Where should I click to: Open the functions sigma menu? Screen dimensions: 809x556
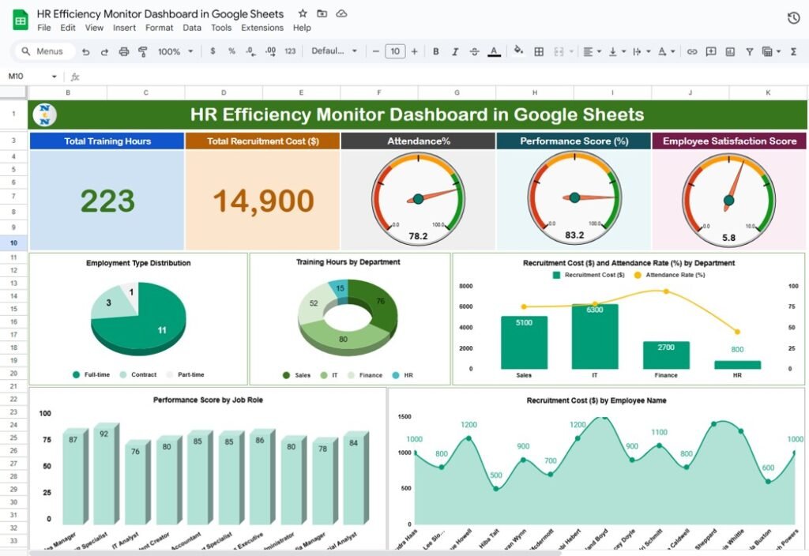(x=793, y=51)
